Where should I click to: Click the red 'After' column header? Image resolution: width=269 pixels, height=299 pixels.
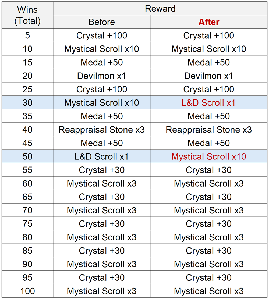click(209, 22)
